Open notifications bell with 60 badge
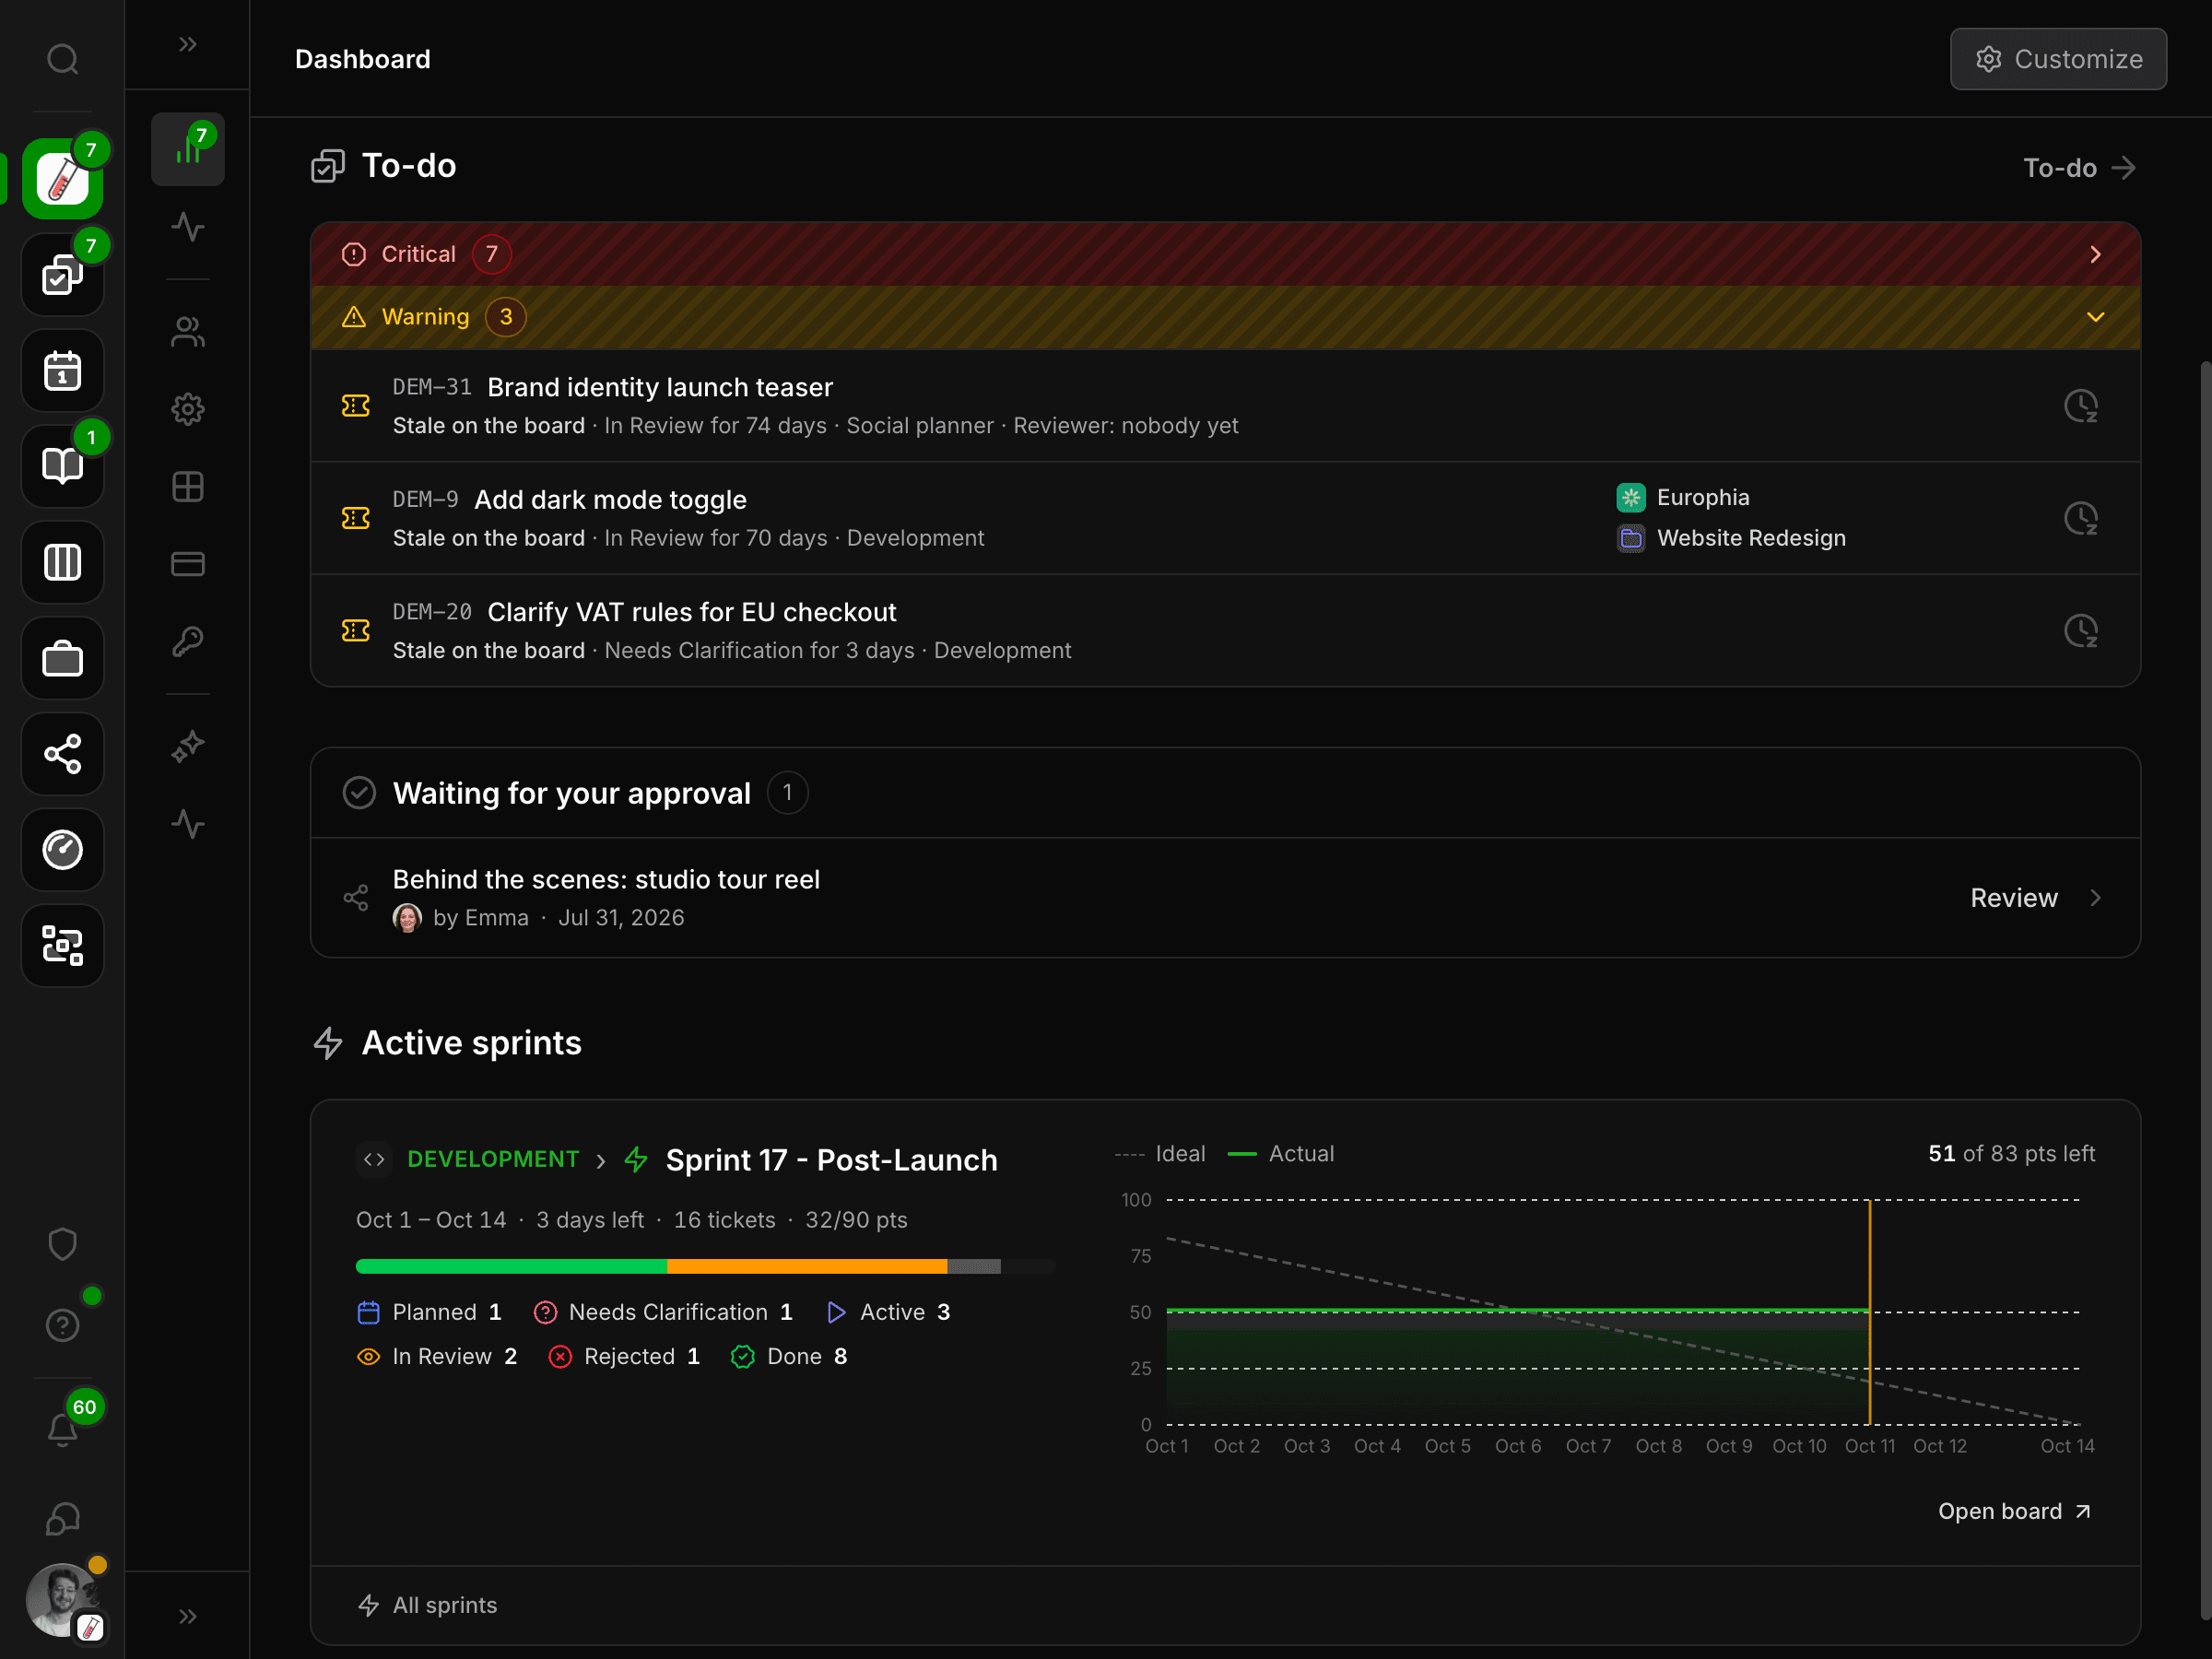 coord(62,1430)
